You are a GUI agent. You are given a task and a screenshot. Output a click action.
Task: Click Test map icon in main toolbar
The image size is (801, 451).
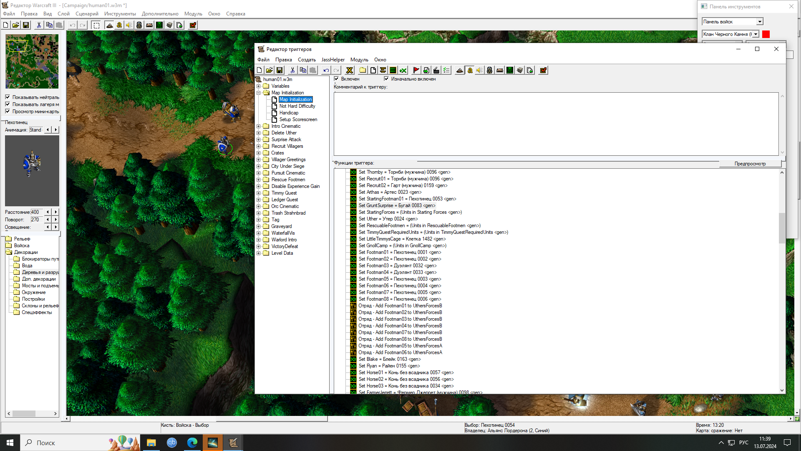pyautogui.click(x=193, y=25)
